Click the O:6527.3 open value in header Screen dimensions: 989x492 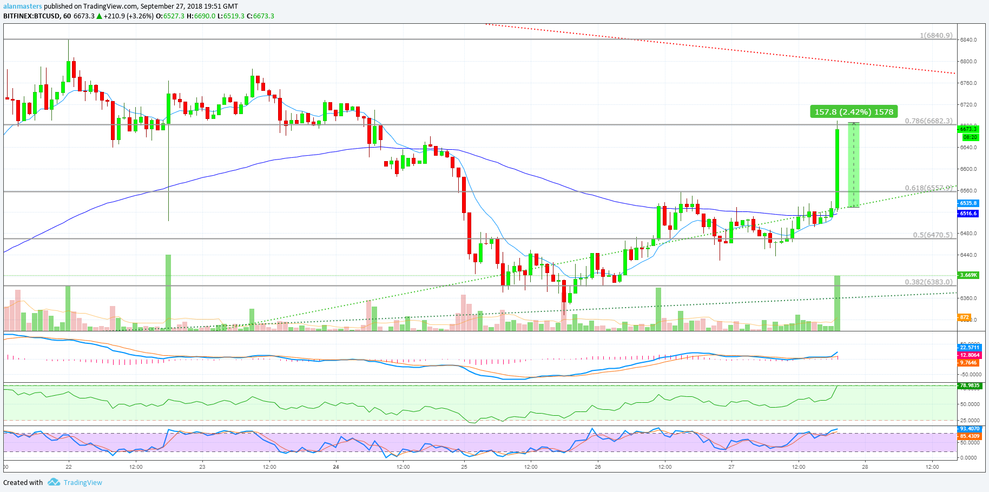point(170,16)
